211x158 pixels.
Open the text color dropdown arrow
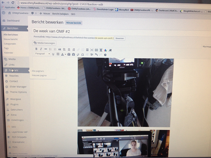[x=65, y=55]
